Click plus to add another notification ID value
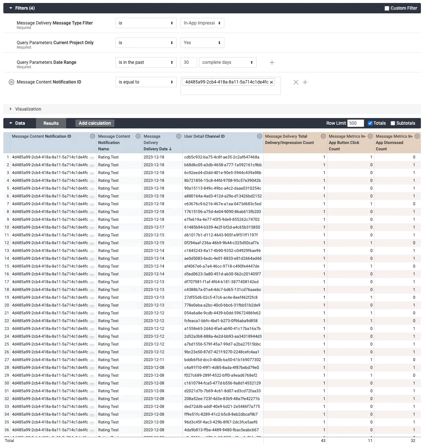 point(305,82)
